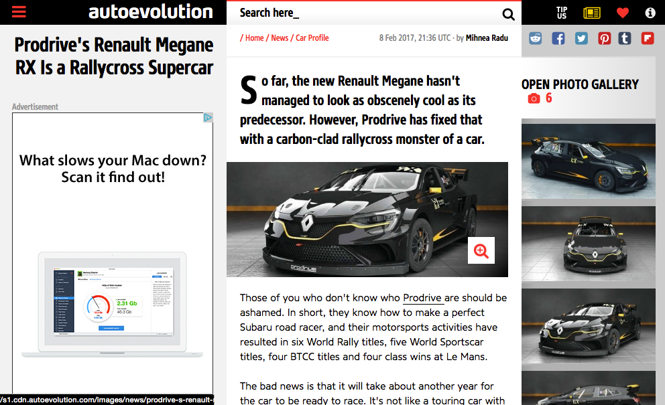Click the article title 'Prodrive's Renault Megane RX'

point(114,56)
